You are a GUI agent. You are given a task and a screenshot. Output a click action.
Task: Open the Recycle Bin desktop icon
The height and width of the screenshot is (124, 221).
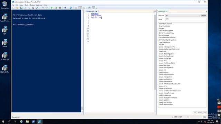4,5
